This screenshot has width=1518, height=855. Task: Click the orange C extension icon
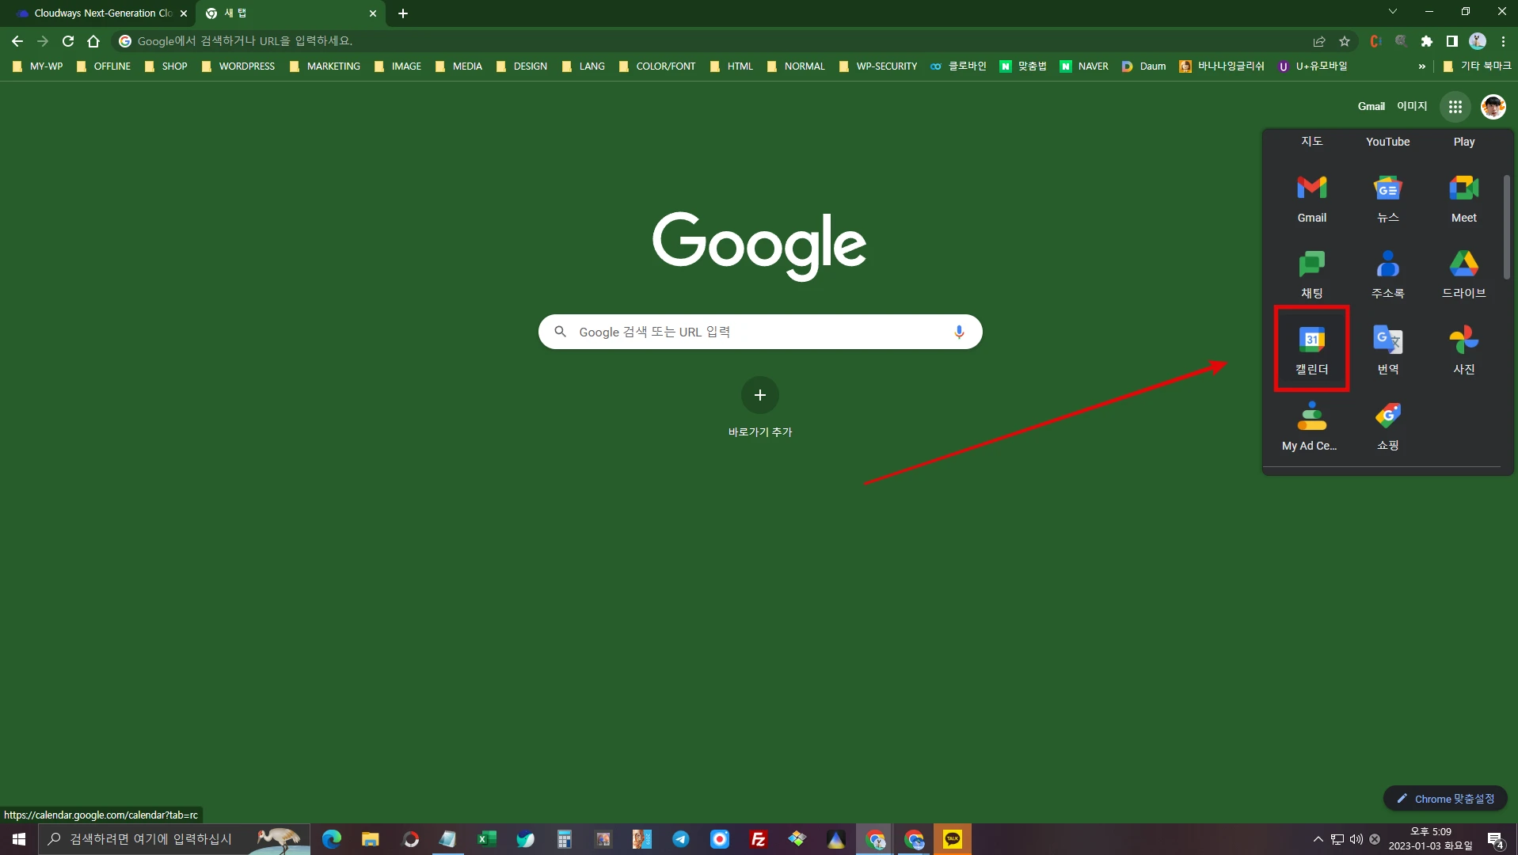(1375, 41)
